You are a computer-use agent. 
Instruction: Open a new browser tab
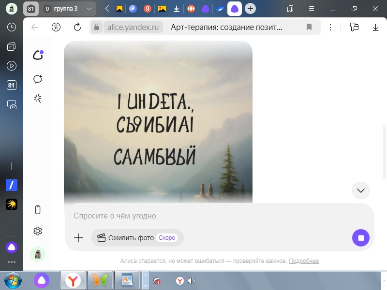pos(250,9)
